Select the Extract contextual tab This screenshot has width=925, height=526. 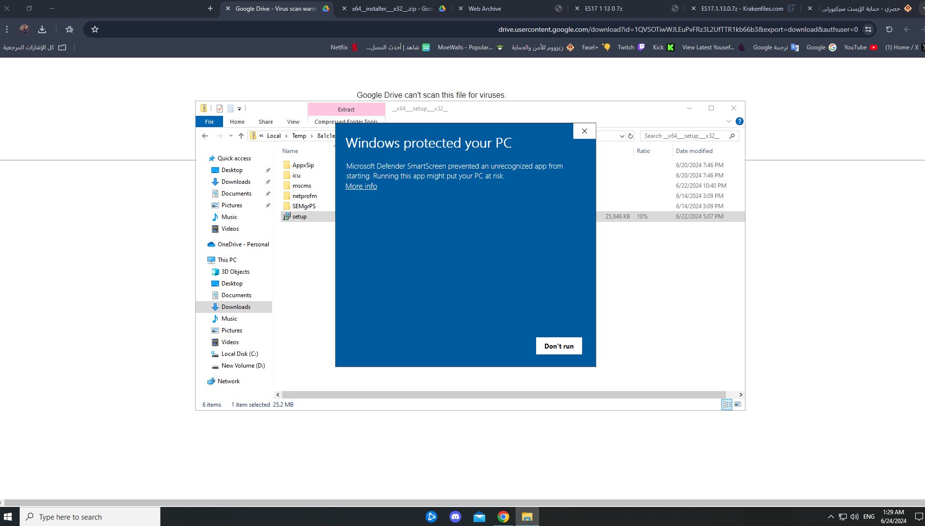click(346, 110)
